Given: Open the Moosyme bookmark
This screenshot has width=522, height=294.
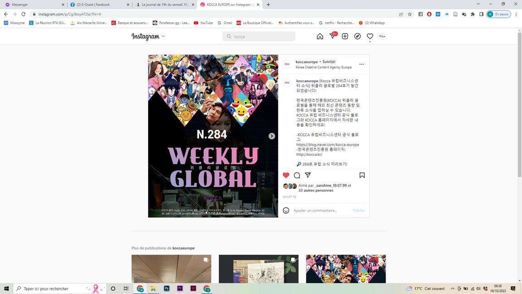Looking at the screenshot, I should (x=14, y=23).
